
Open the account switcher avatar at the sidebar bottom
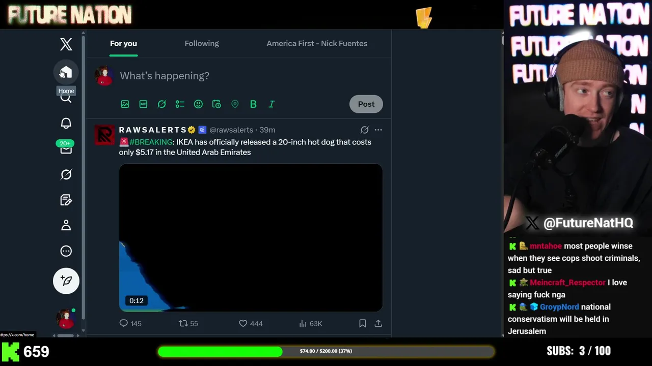(65, 319)
